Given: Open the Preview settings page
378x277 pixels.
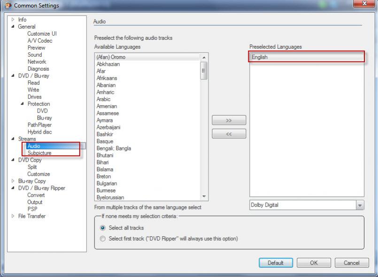Looking at the screenshot, I should (x=37, y=48).
